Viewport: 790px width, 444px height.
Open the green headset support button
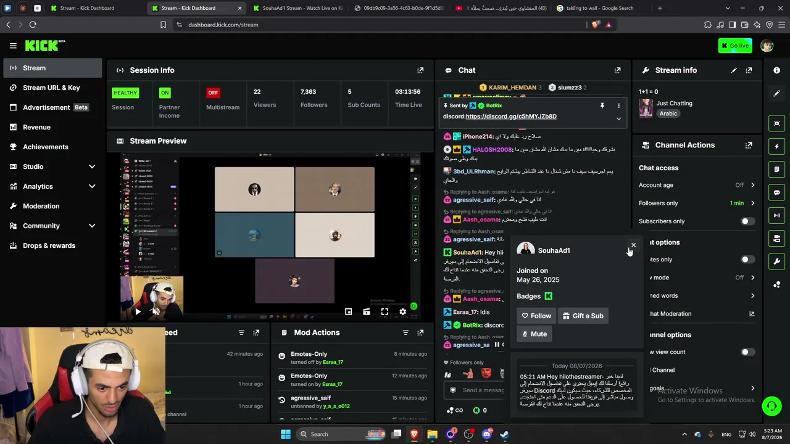771,406
